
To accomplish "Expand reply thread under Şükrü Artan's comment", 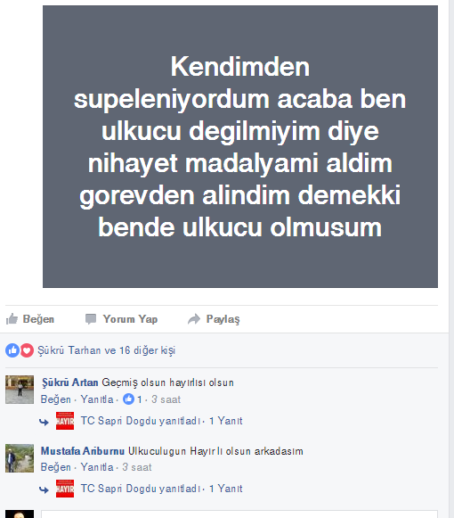I will point(161,421).
